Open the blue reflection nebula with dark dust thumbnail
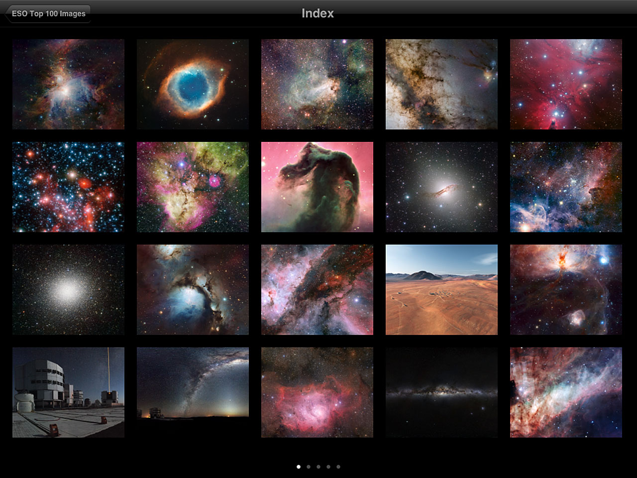Viewport: 637px width, 478px height. pos(193,289)
